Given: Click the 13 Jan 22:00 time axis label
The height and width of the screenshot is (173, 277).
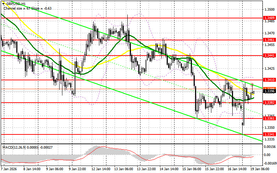Looking at the screenshot, I should [146, 169].
